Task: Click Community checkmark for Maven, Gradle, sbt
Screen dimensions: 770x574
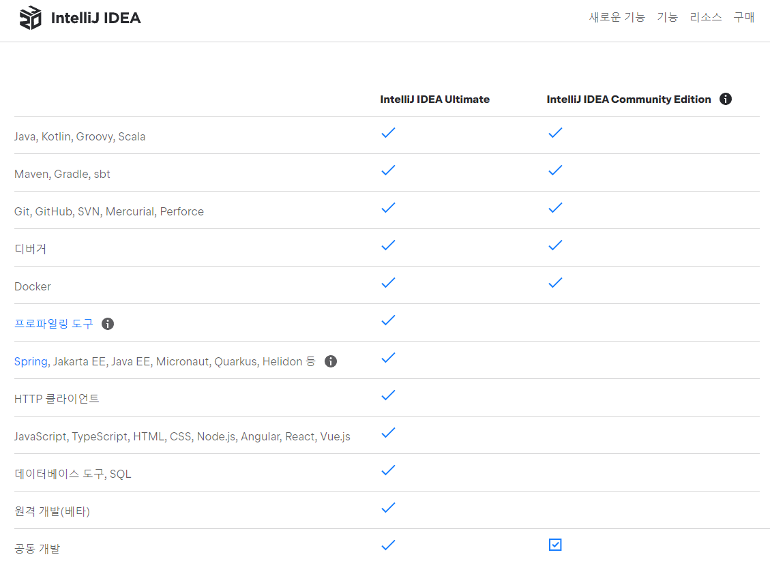Action: [555, 170]
